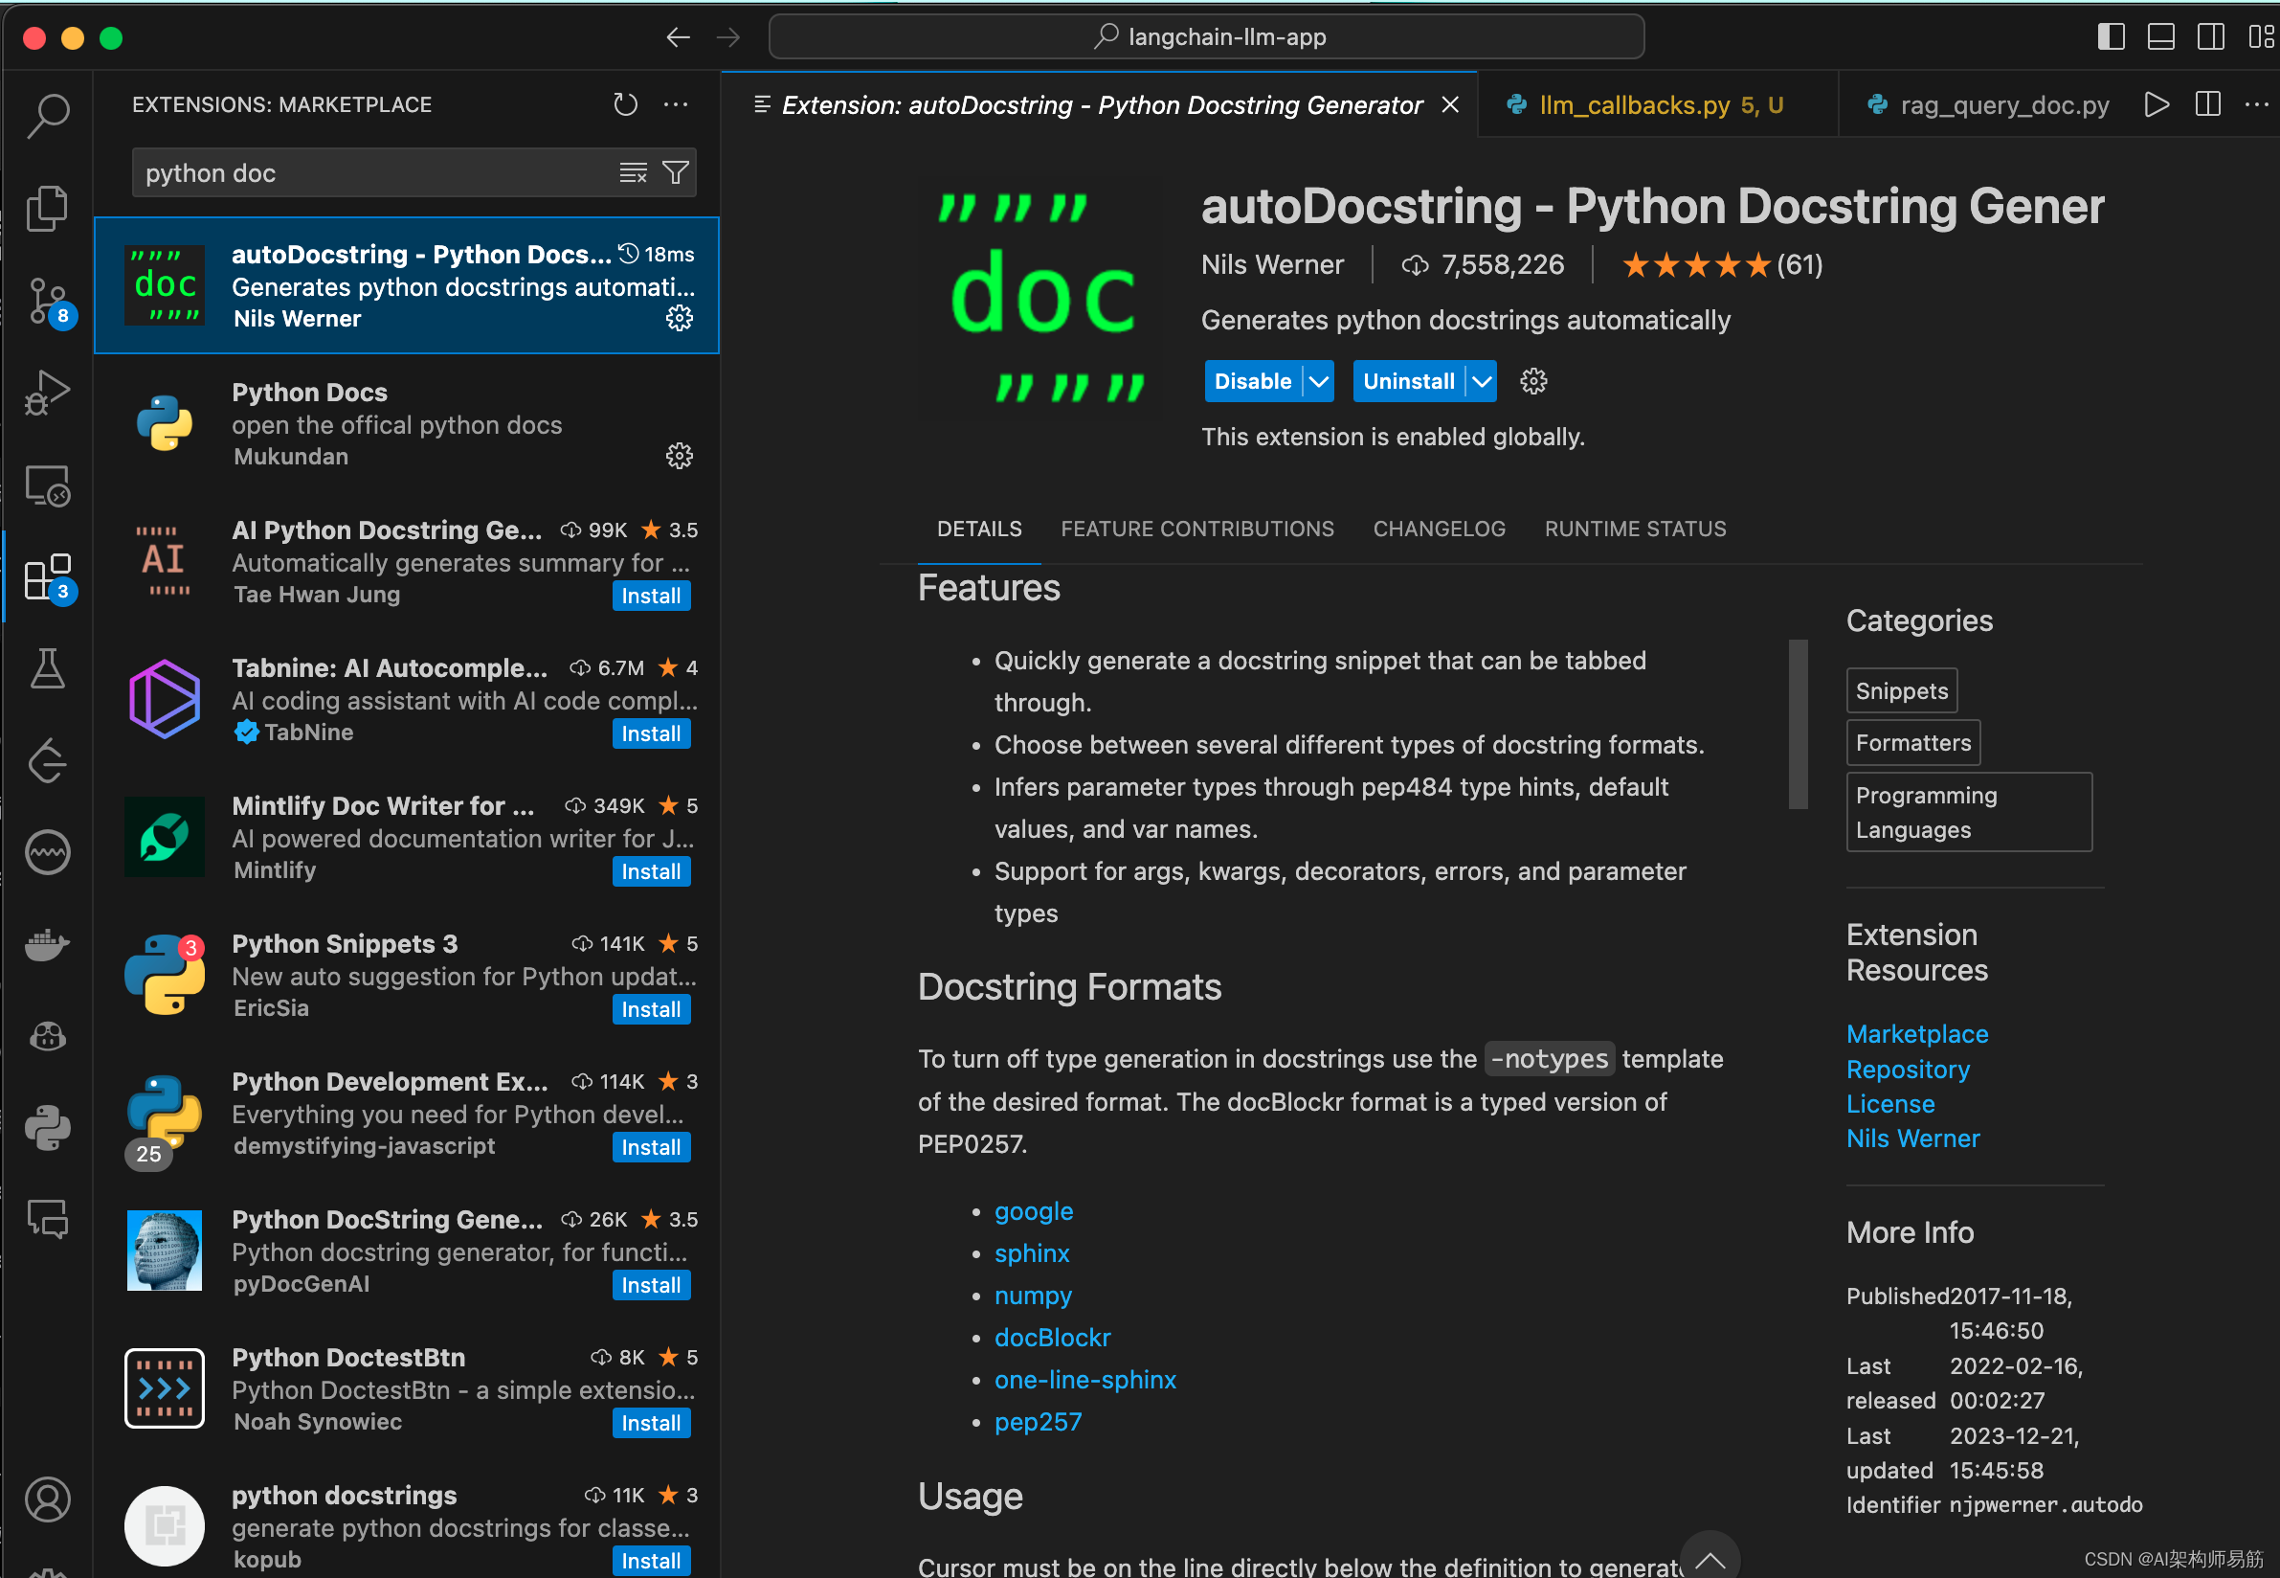Open the gear icon beside Uninstall button
This screenshot has height=1578, width=2280.
point(1532,382)
